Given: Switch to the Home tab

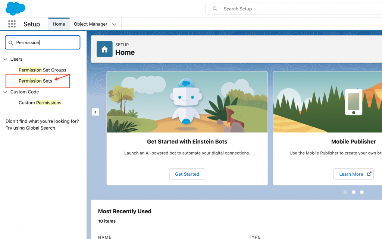Looking at the screenshot, I should [59, 24].
